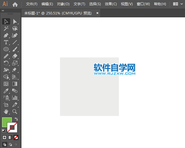Pick the Blend tool
Viewport: 185px width, 148px height.
[x=15, y=91]
